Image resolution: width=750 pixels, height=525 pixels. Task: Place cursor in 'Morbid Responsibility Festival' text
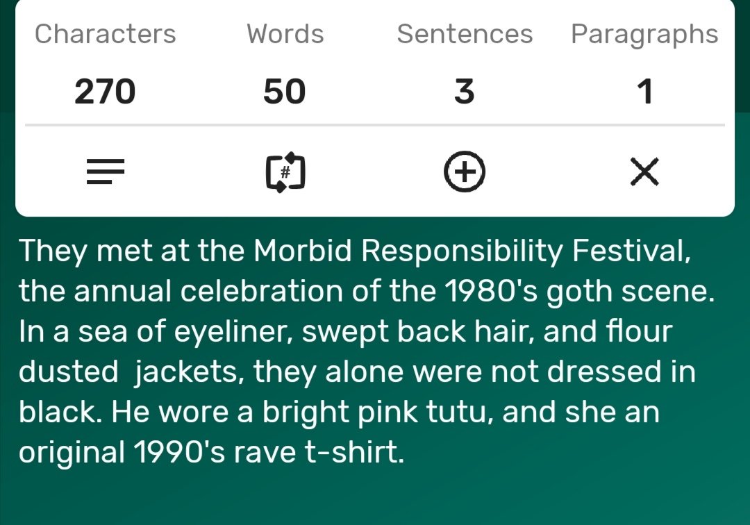click(472, 251)
